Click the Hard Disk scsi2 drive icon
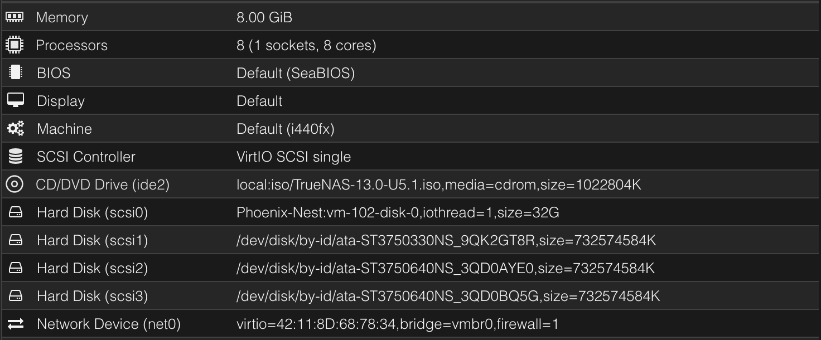This screenshot has height=340, width=821. coord(15,268)
